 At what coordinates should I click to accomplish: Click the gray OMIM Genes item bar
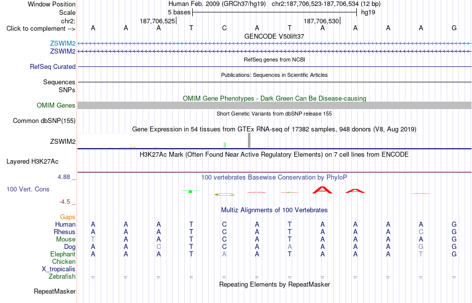click(274, 105)
